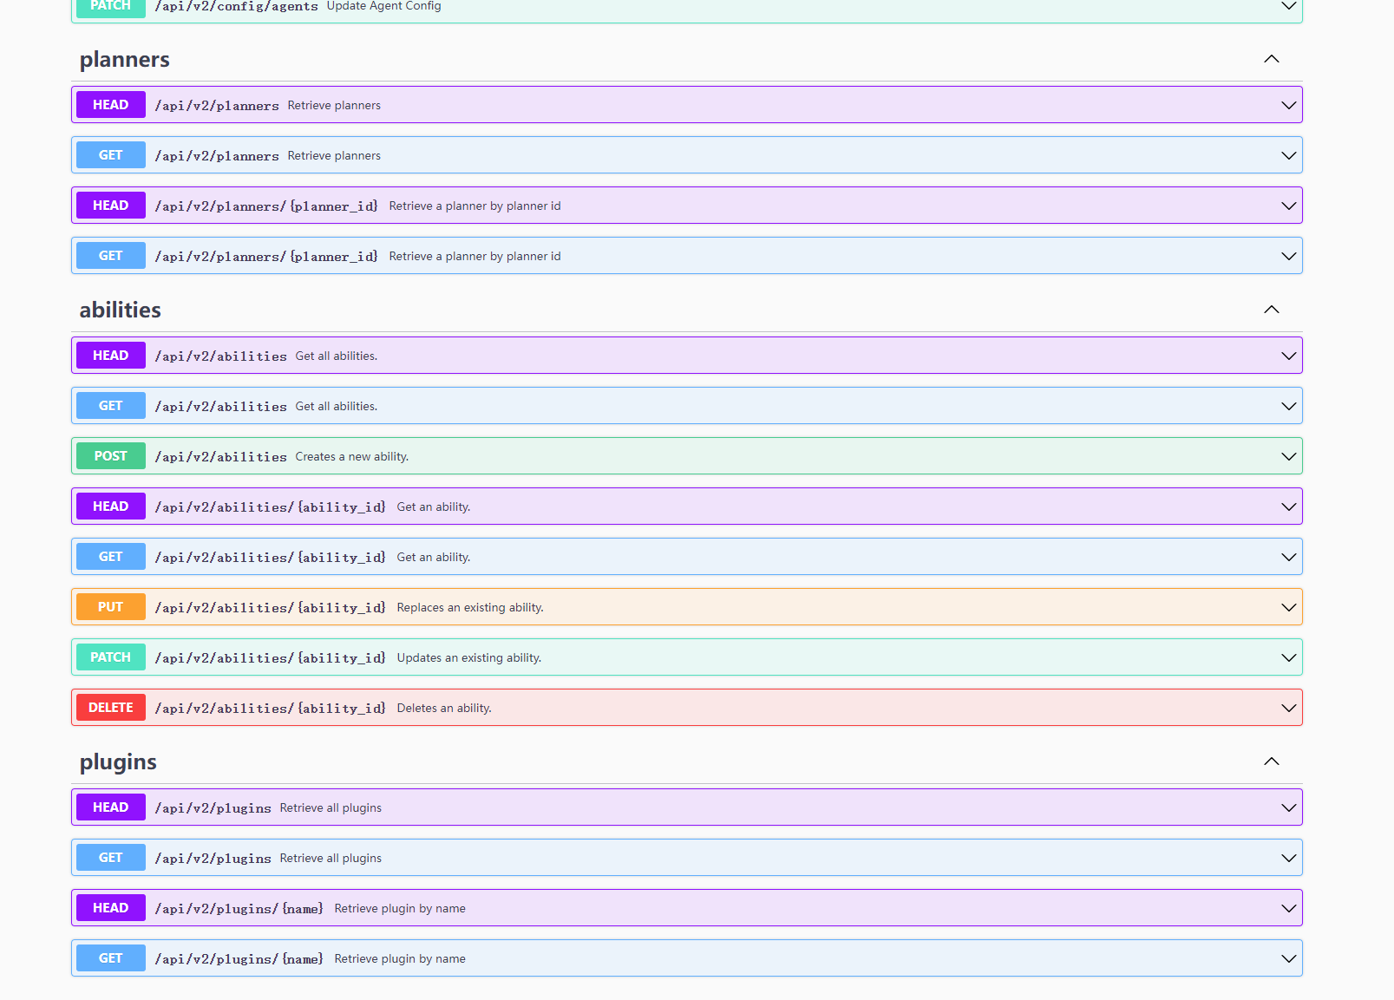This screenshot has width=1394, height=1000.
Task: Click 'Retrieve planners' in HEAD row
Action: click(334, 105)
